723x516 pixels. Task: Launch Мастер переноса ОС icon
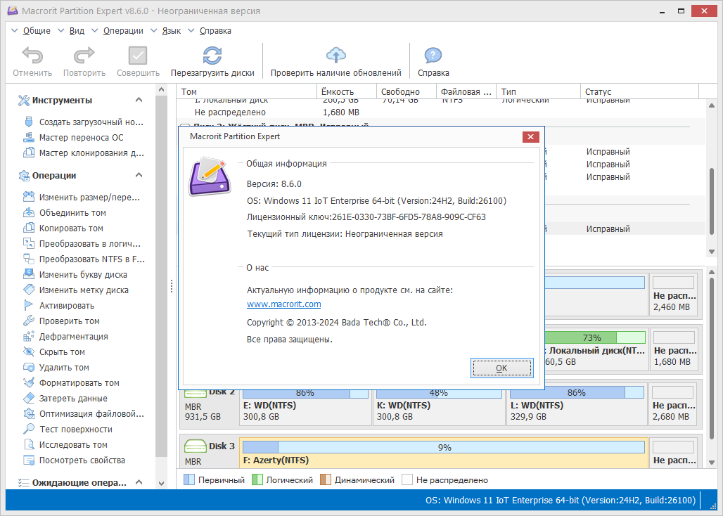tap(29, 137)
